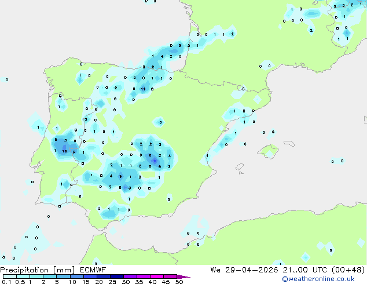Click the '[mm]' unit label
The image size is (367, 284).
(x=64, y=270)
